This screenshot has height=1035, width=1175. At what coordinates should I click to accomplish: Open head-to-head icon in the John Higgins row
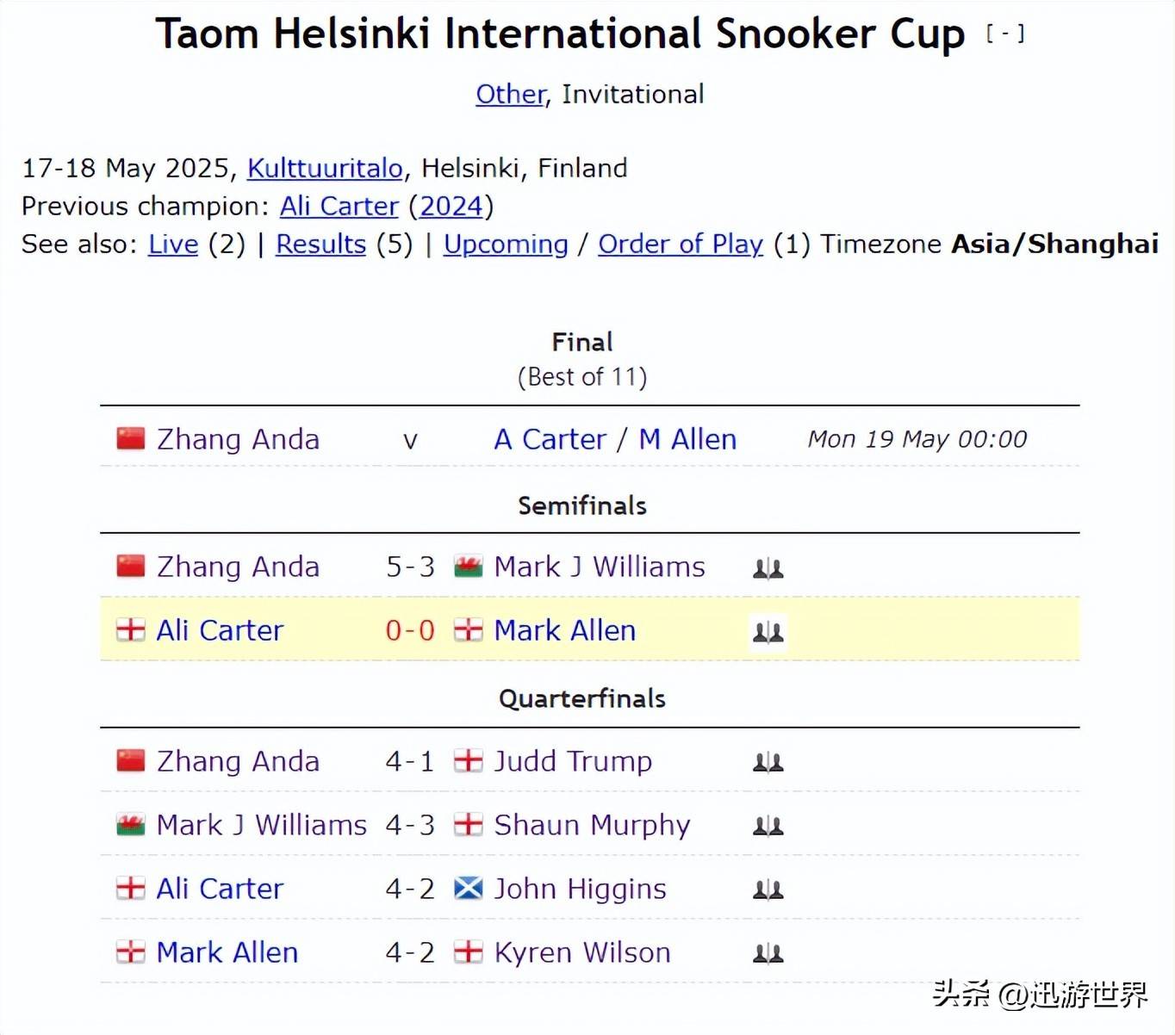coord(768,889)
